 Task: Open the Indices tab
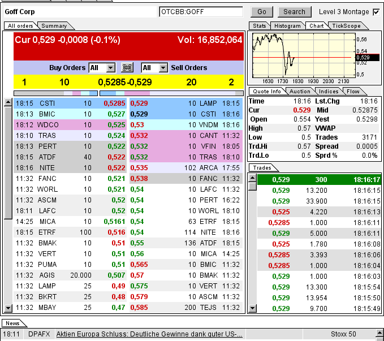pyautogui.click(x=329, y=92)
